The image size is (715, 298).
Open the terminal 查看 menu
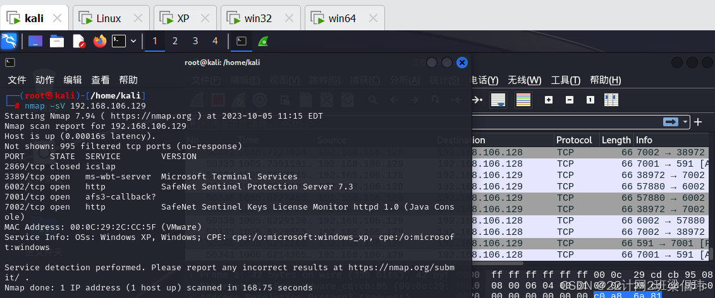(101, 80)
